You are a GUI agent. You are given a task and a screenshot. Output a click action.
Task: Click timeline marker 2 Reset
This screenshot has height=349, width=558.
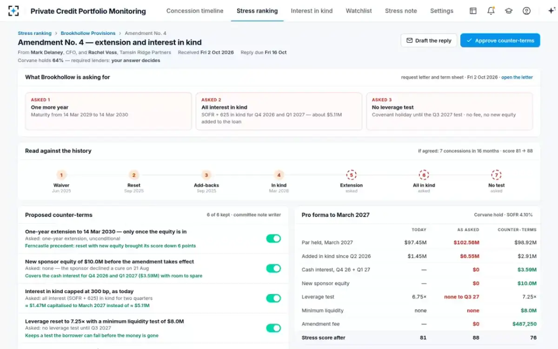pos(134,175)
